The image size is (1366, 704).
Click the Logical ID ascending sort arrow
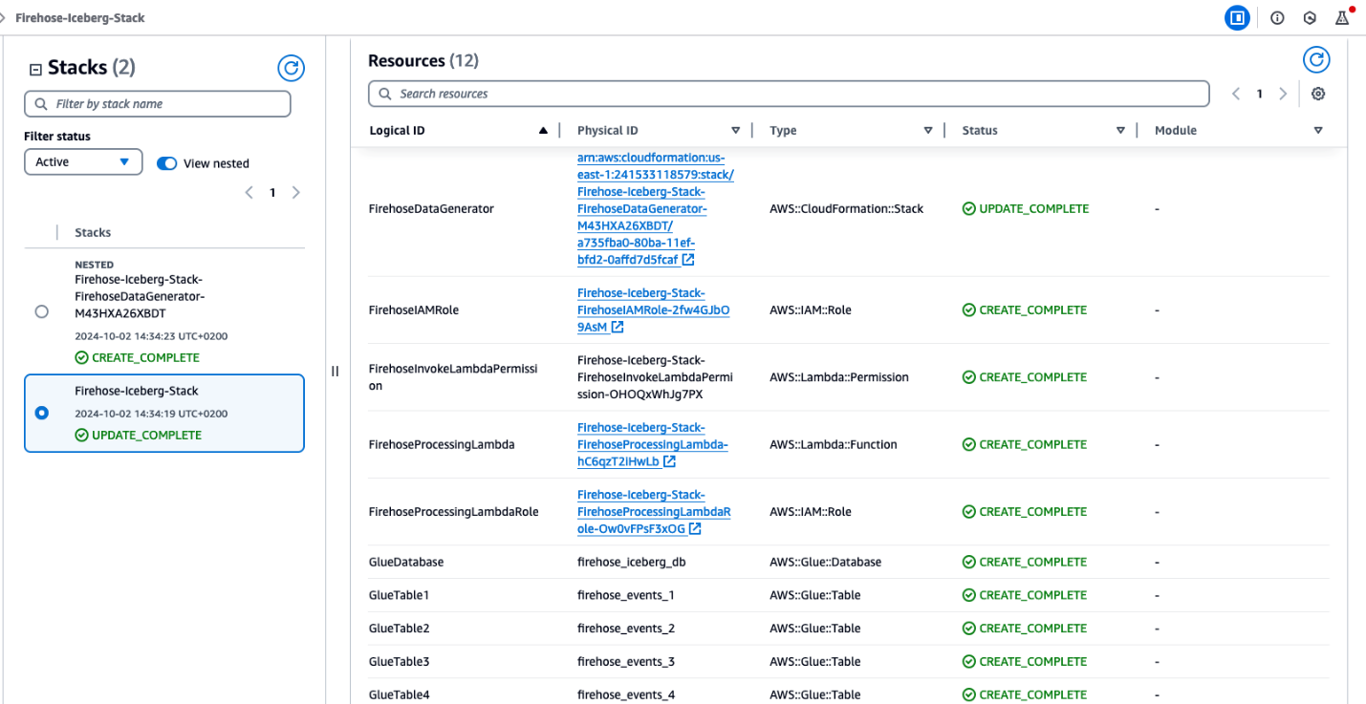point(543,130)
